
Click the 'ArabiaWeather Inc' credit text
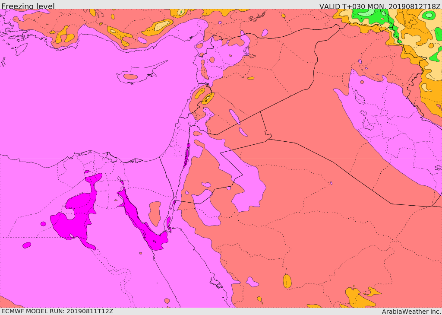point(411,312)
